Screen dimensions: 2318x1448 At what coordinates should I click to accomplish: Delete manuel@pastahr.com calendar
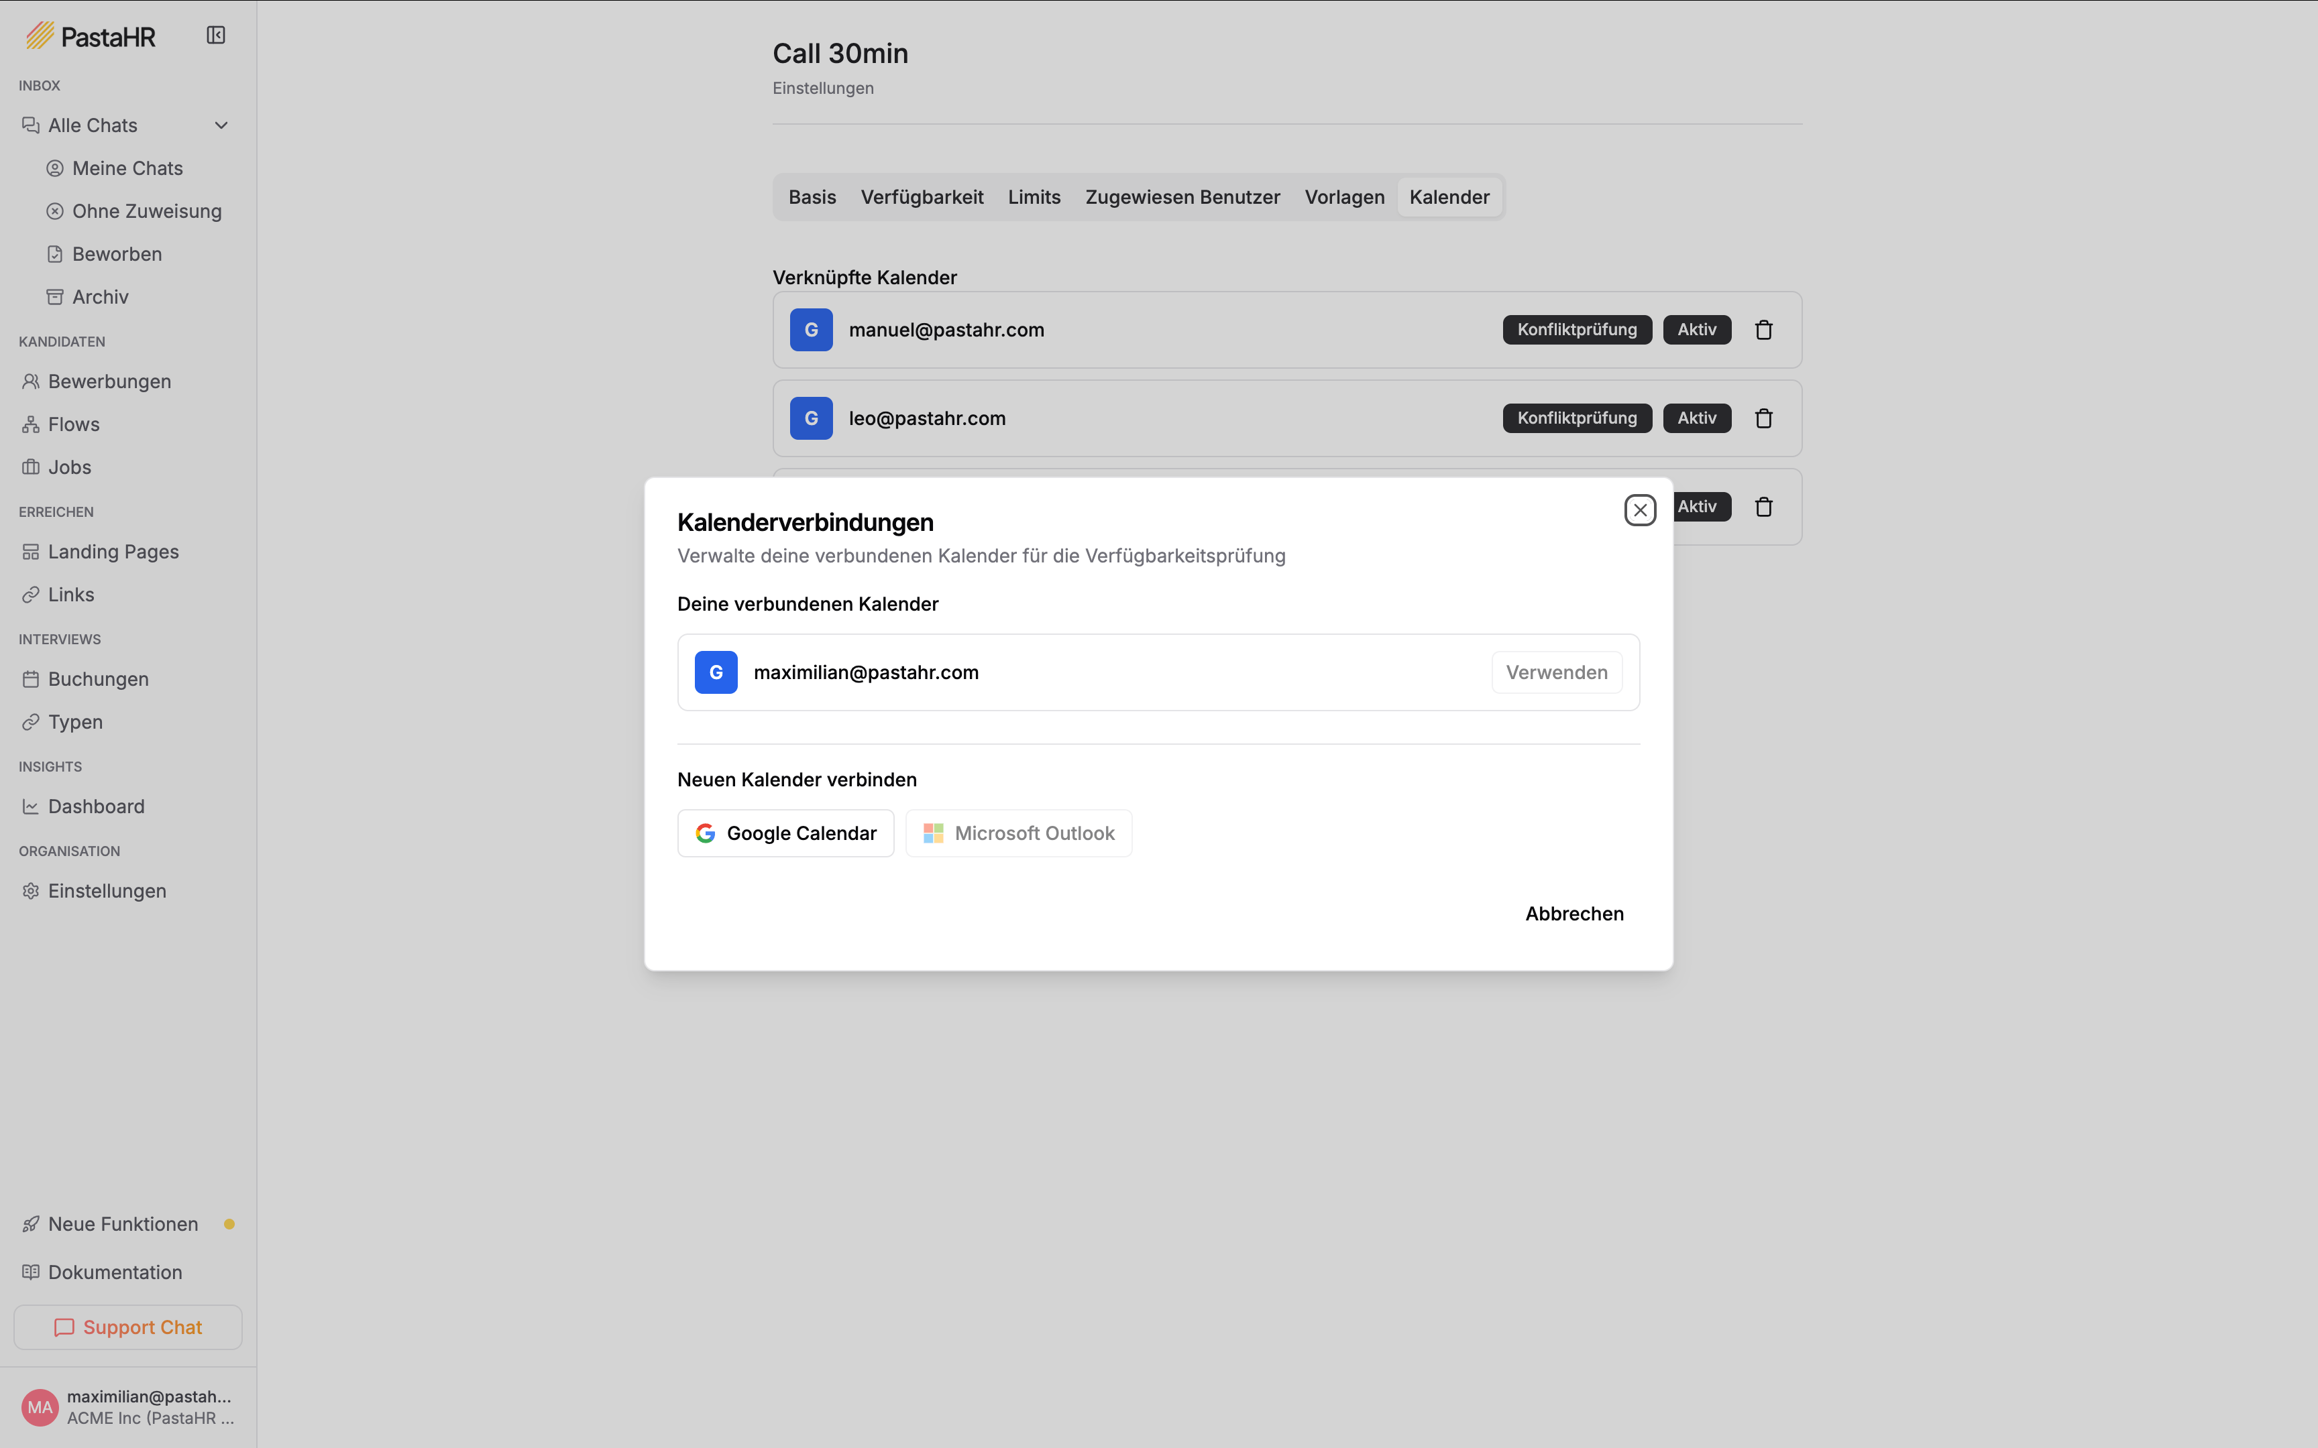(x=1763, y=330)
